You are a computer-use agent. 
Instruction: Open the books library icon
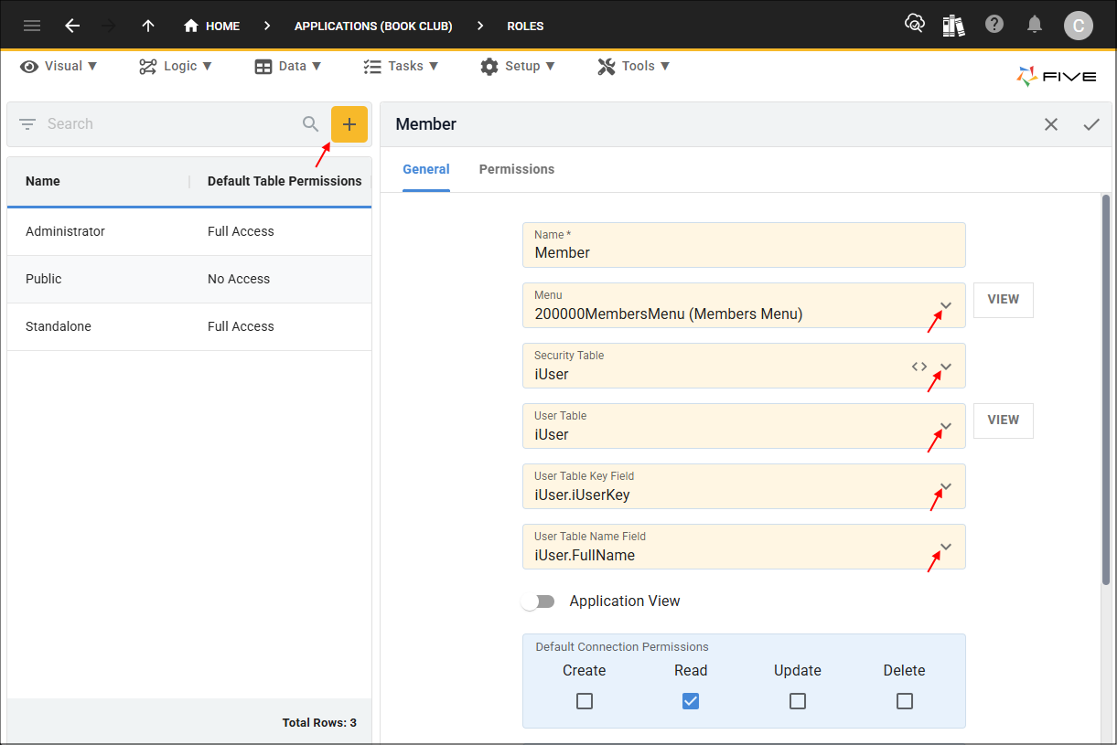(x=954, y=25)
